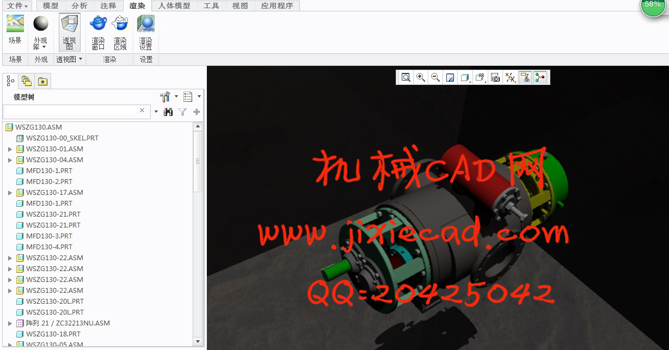
Task: Open 渲染设置 render settings
Action: pos(145,33)
